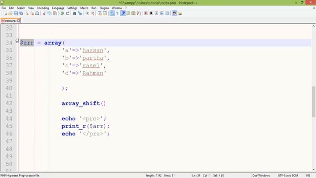The height and width of the screenshot is (178, 316).
Task: Click line number 42 in the margin
Action: (x=9, y=103)
